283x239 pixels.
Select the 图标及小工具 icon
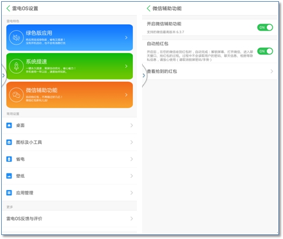9,142
